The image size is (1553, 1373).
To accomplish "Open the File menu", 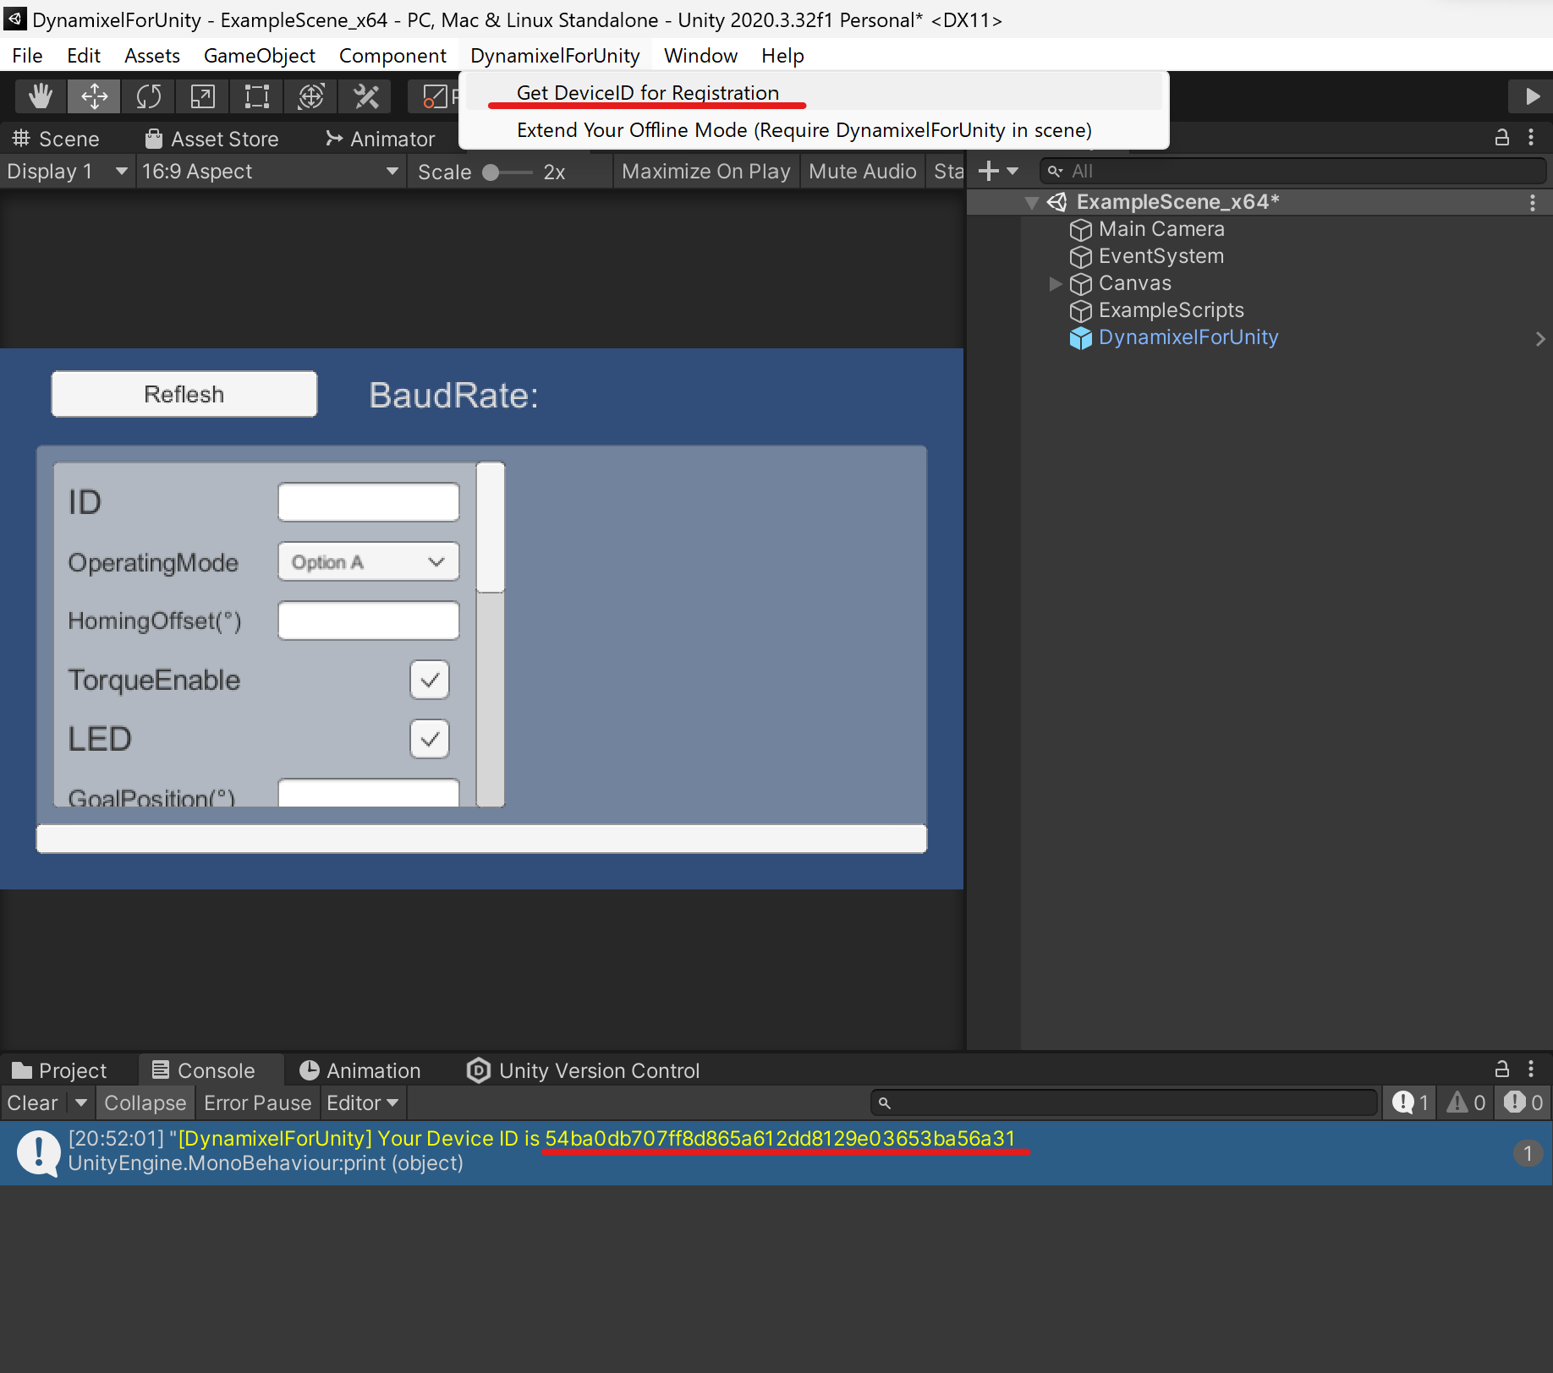I will [27, 56].
